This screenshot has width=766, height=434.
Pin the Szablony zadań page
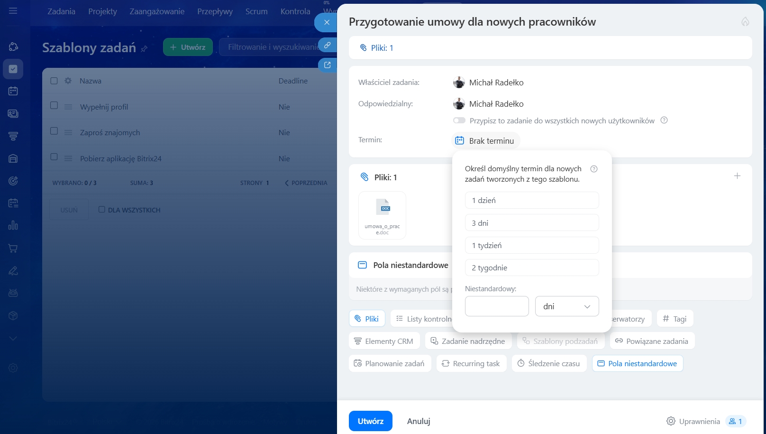pos(144,48)
